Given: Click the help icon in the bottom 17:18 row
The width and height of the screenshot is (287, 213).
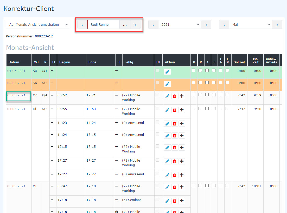Looking at the screenshot, I should pyautogui.click(x=117, y=211).
